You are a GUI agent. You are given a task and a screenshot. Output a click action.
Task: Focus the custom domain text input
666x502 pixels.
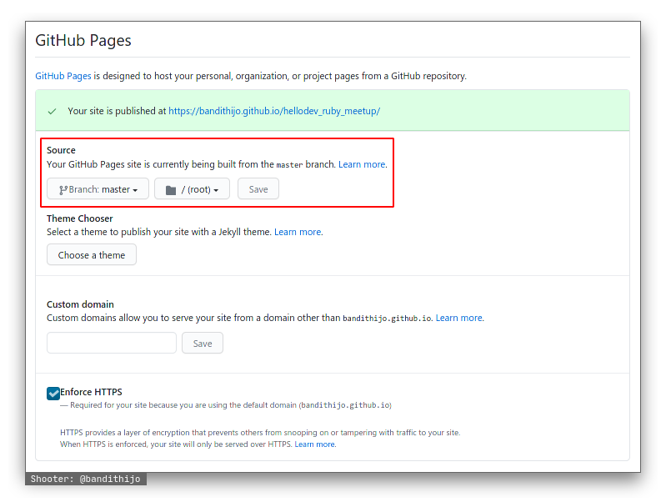112,343
